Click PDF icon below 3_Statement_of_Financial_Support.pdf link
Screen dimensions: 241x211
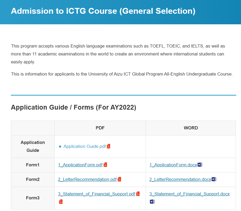[61, 202]
